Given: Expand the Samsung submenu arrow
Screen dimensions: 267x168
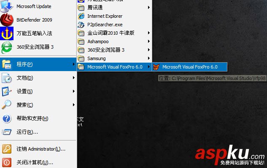Looking at the screenshot, I should click(x=149, y=58).
